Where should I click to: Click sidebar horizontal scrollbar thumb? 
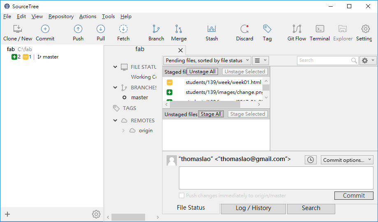(x=128, y=217)
